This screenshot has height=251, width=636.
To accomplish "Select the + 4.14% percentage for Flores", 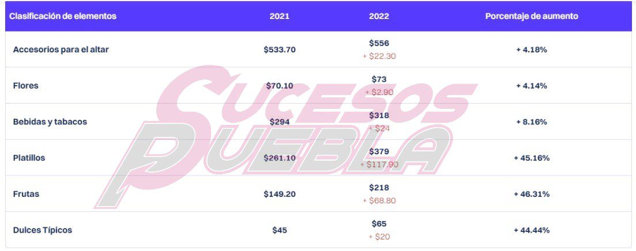I will [x=532, y=86].
